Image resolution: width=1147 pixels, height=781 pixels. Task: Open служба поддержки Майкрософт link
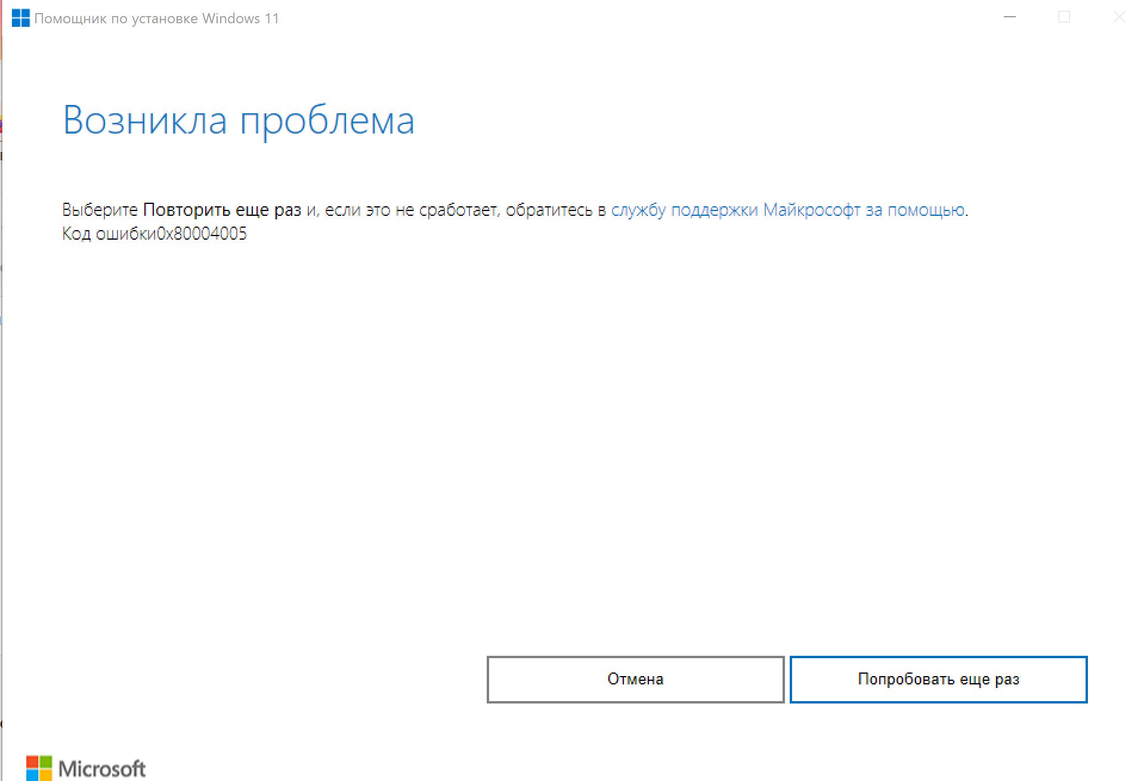(x=788, y=210)
